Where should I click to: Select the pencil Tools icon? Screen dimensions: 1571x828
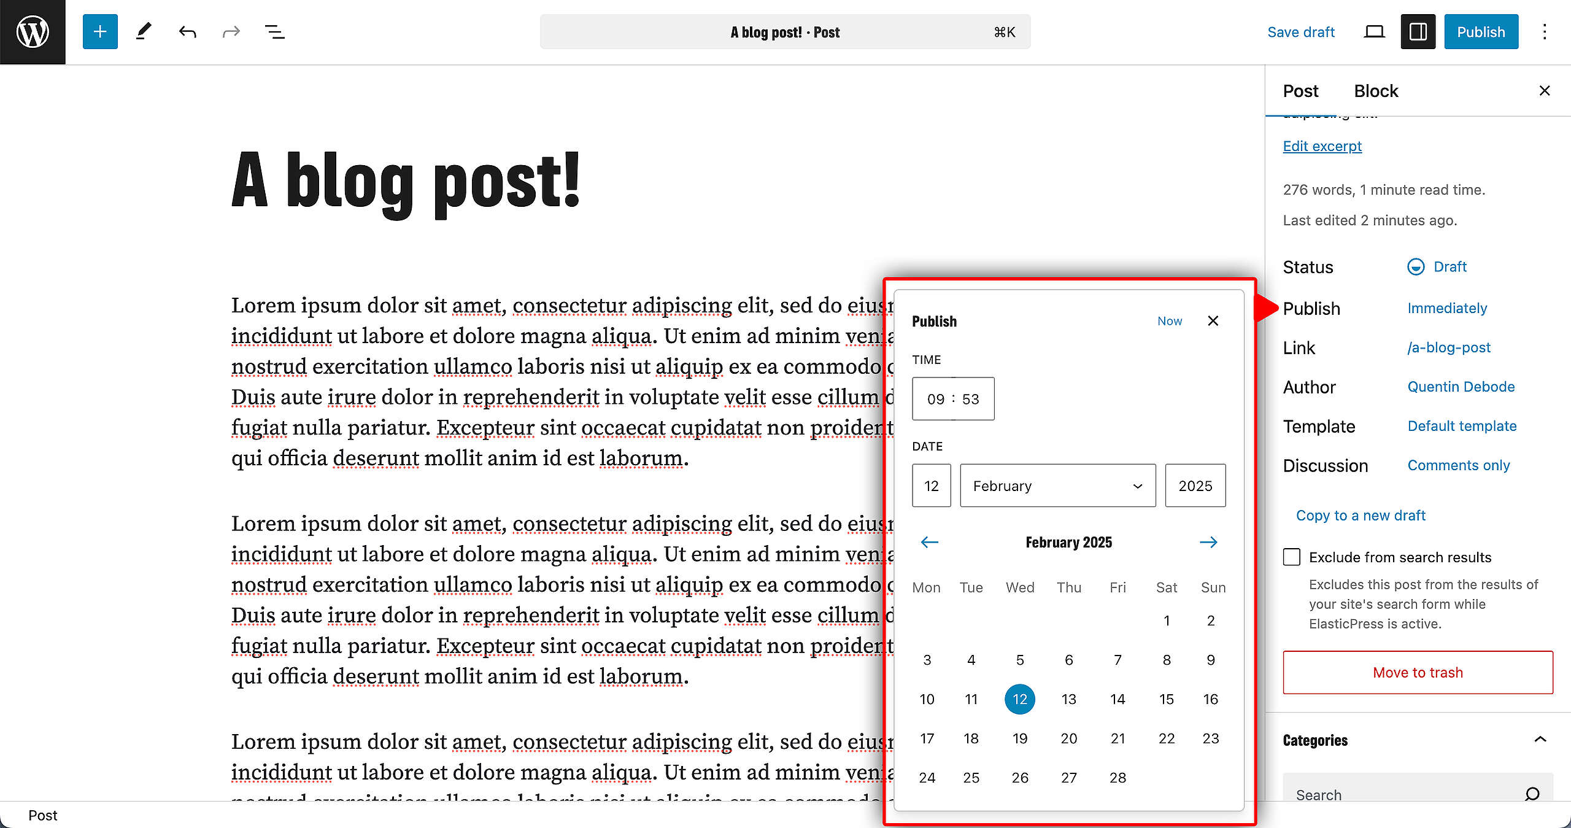(x=144, y=32)
